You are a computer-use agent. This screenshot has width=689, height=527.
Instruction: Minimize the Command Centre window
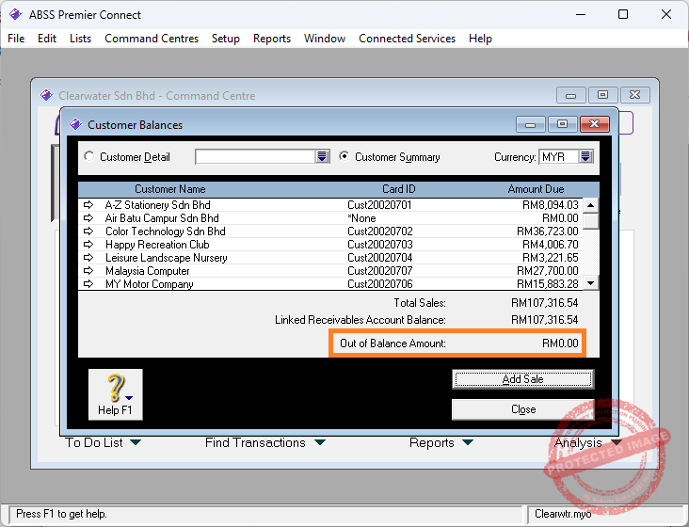tap(570, 95)
